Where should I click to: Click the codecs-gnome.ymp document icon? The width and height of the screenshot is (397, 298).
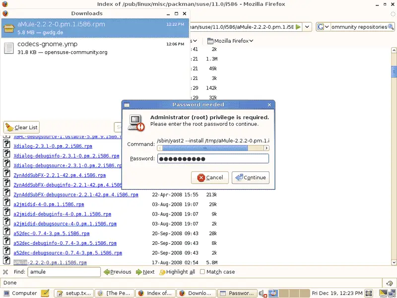tap(8, 48)
